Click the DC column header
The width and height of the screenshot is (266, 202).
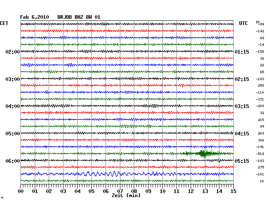[x=258, y=22]
